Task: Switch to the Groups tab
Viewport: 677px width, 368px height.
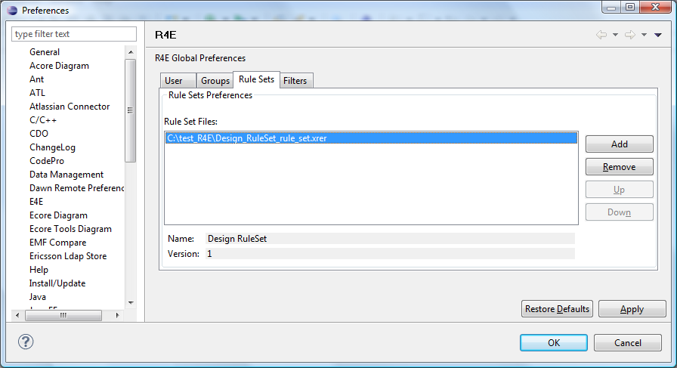Action: point(215,81)
